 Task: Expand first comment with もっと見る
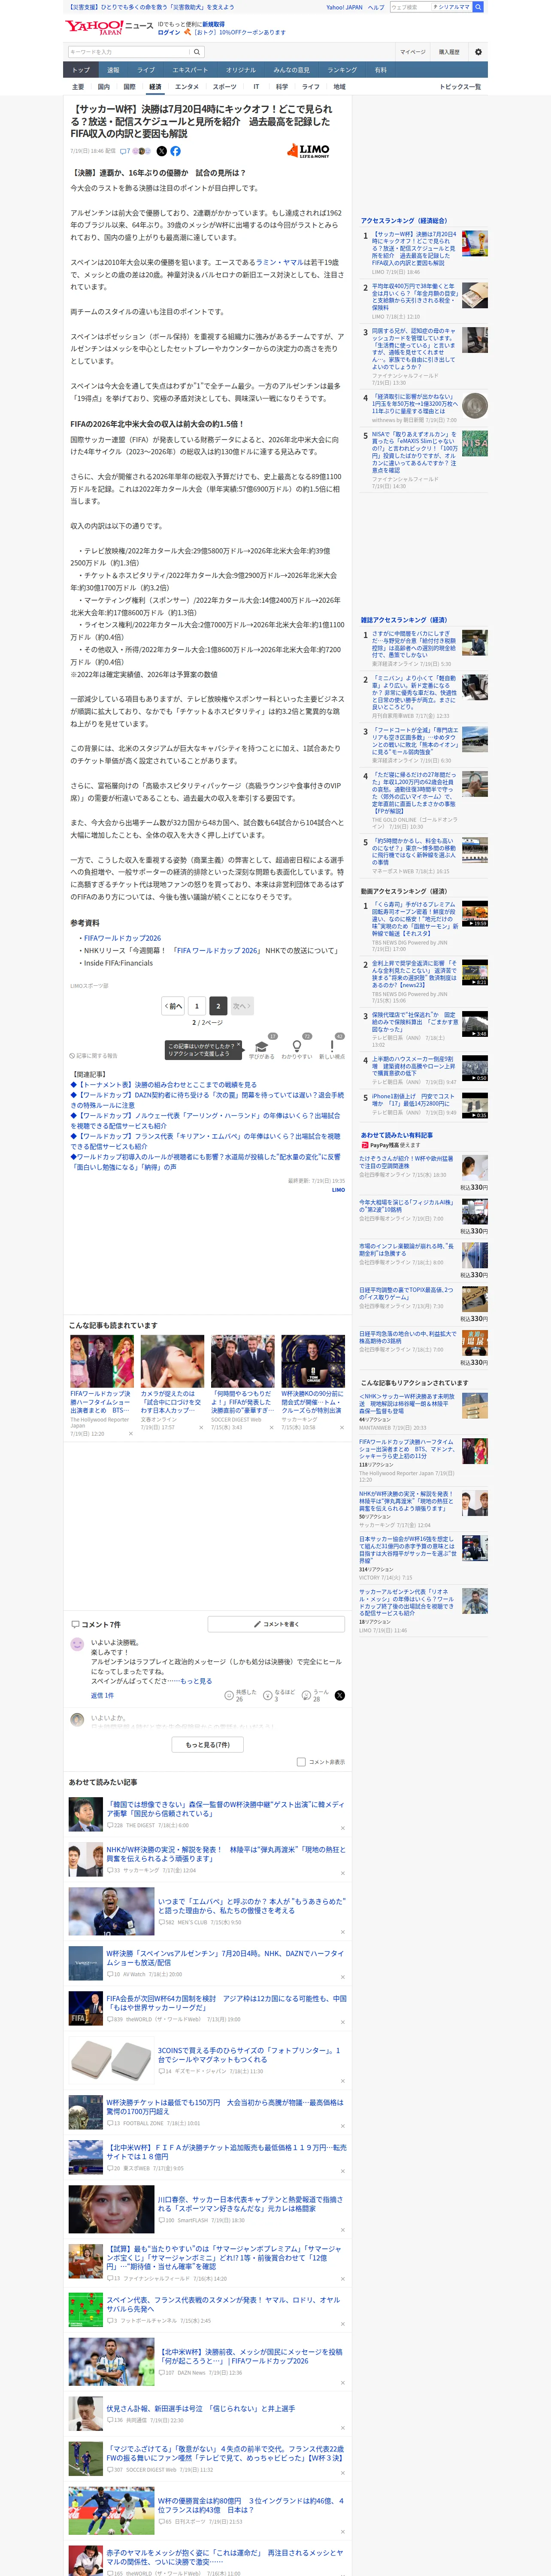196,1681
